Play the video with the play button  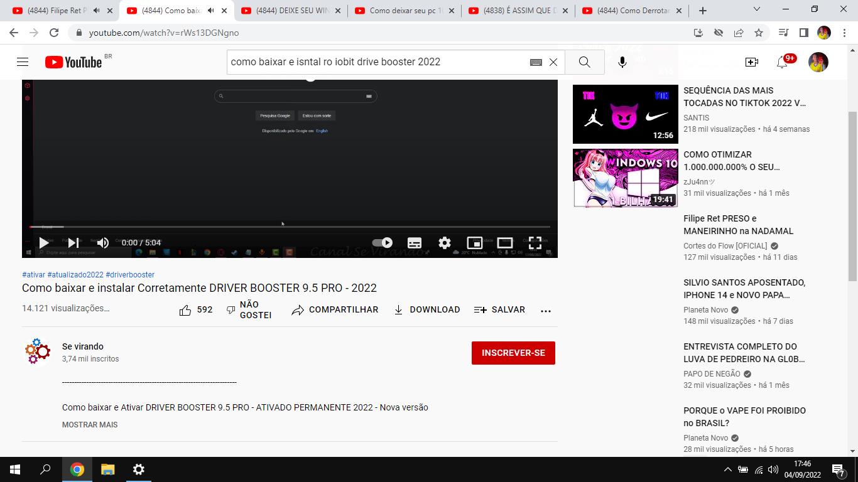[x=43, y=243]
